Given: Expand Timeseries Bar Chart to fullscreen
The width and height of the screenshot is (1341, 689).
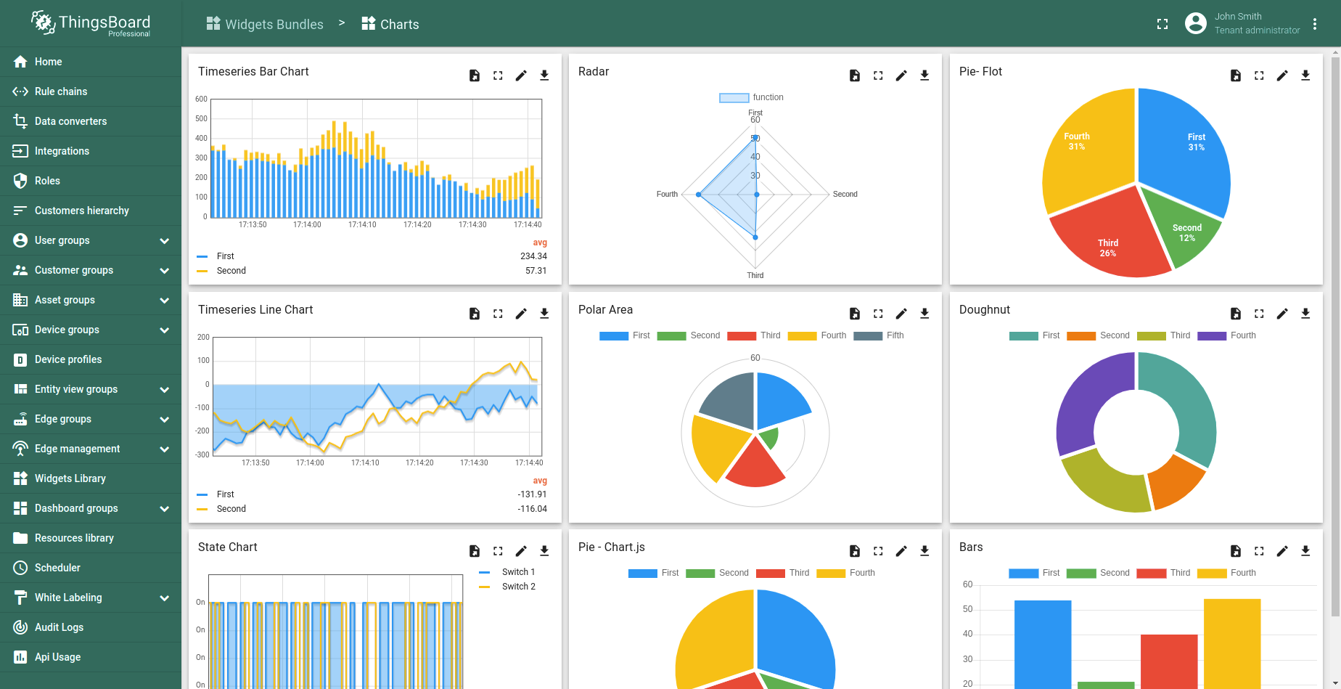Looking at the screenshot, I should (x=498, y=76).
